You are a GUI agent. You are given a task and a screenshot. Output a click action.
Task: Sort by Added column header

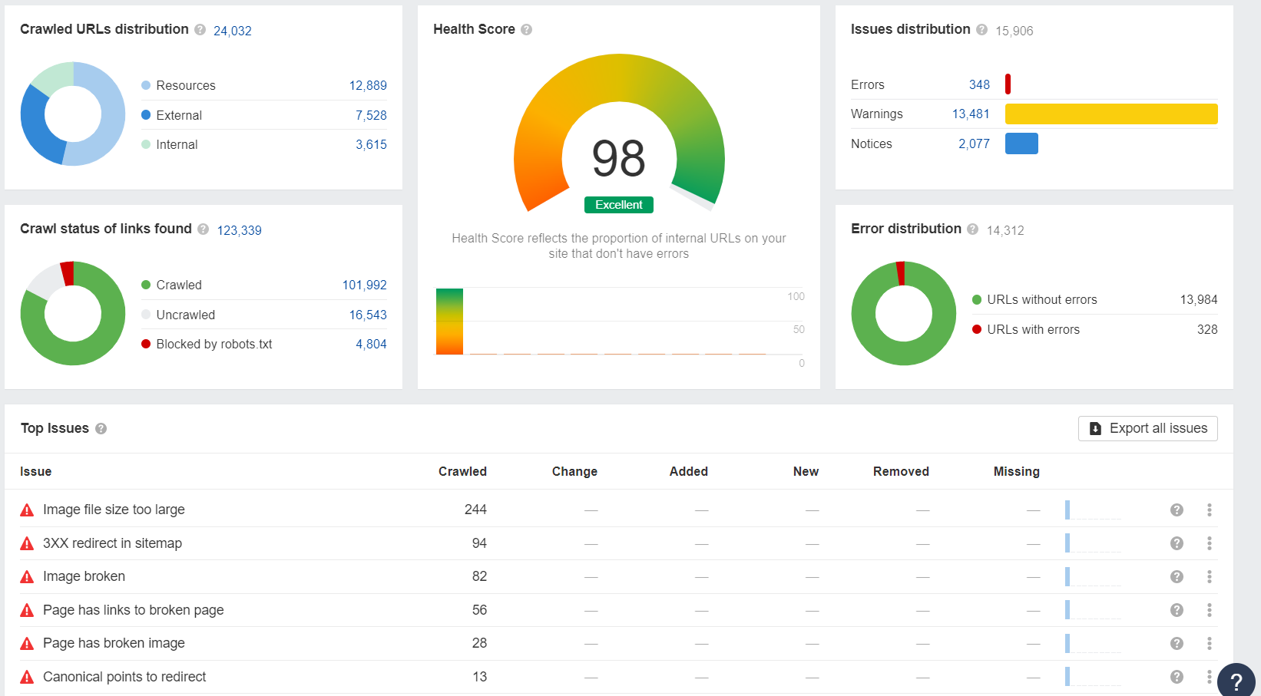[689, 471]
